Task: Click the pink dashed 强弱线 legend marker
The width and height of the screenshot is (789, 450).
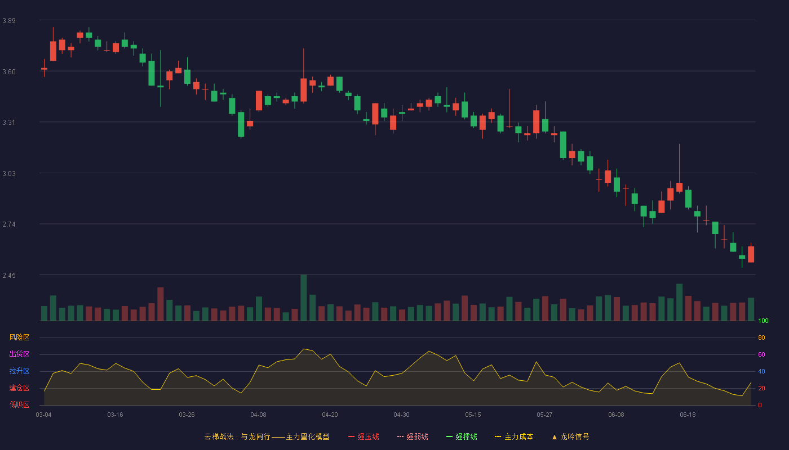Action: click(x=400, y=436)
